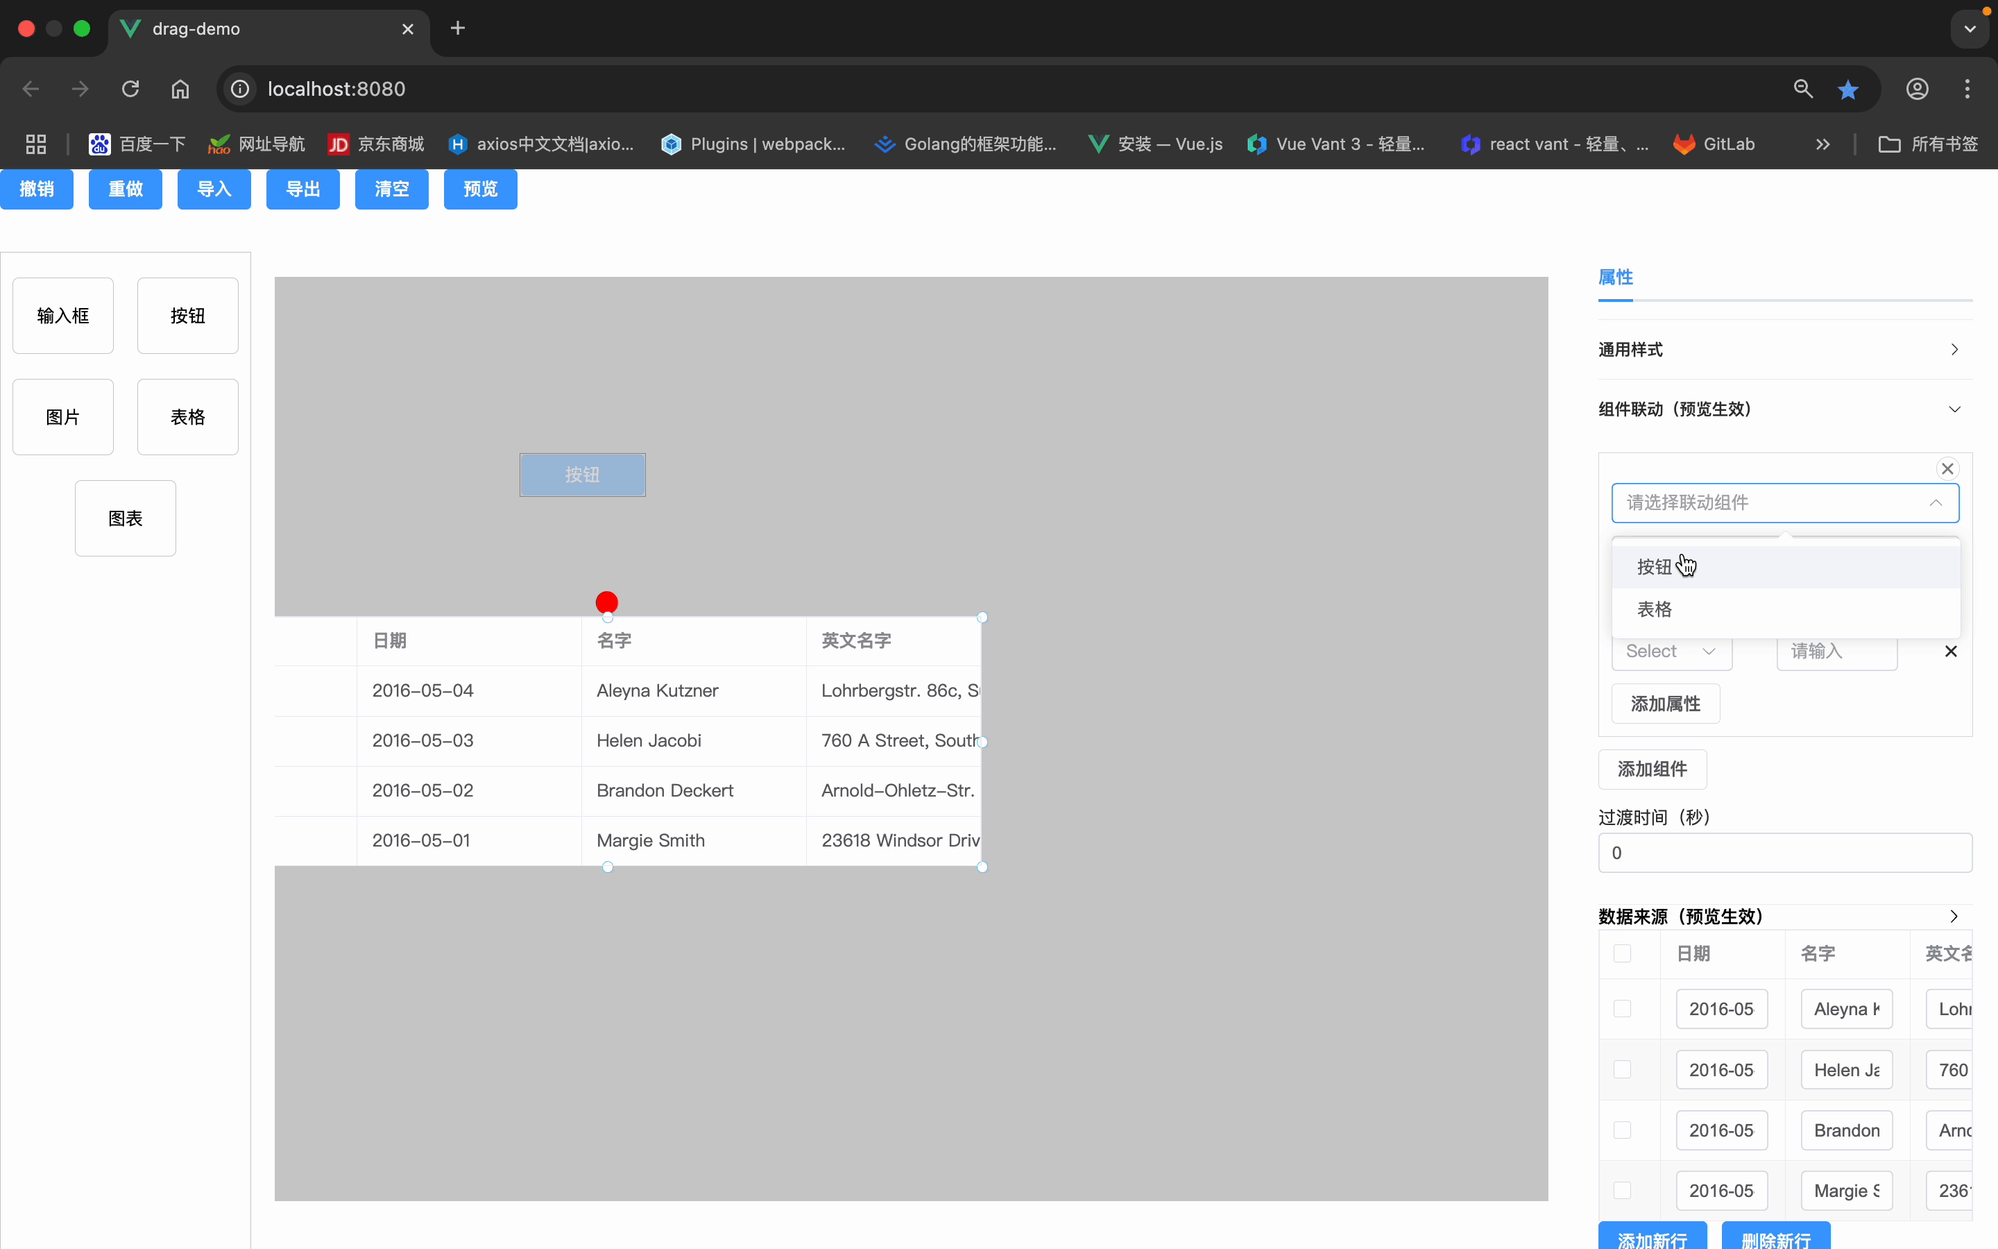Toggle the header select-all checkbox in data table

(x=1621, y=953)
